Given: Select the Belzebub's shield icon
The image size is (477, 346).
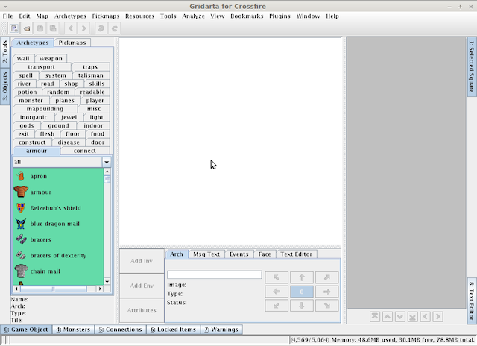Looking at the screenshot, I should click(21, 208).
